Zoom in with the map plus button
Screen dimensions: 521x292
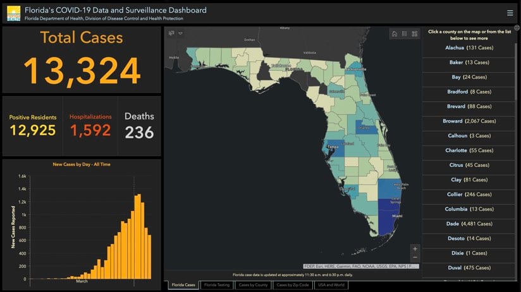pos(415,249)
